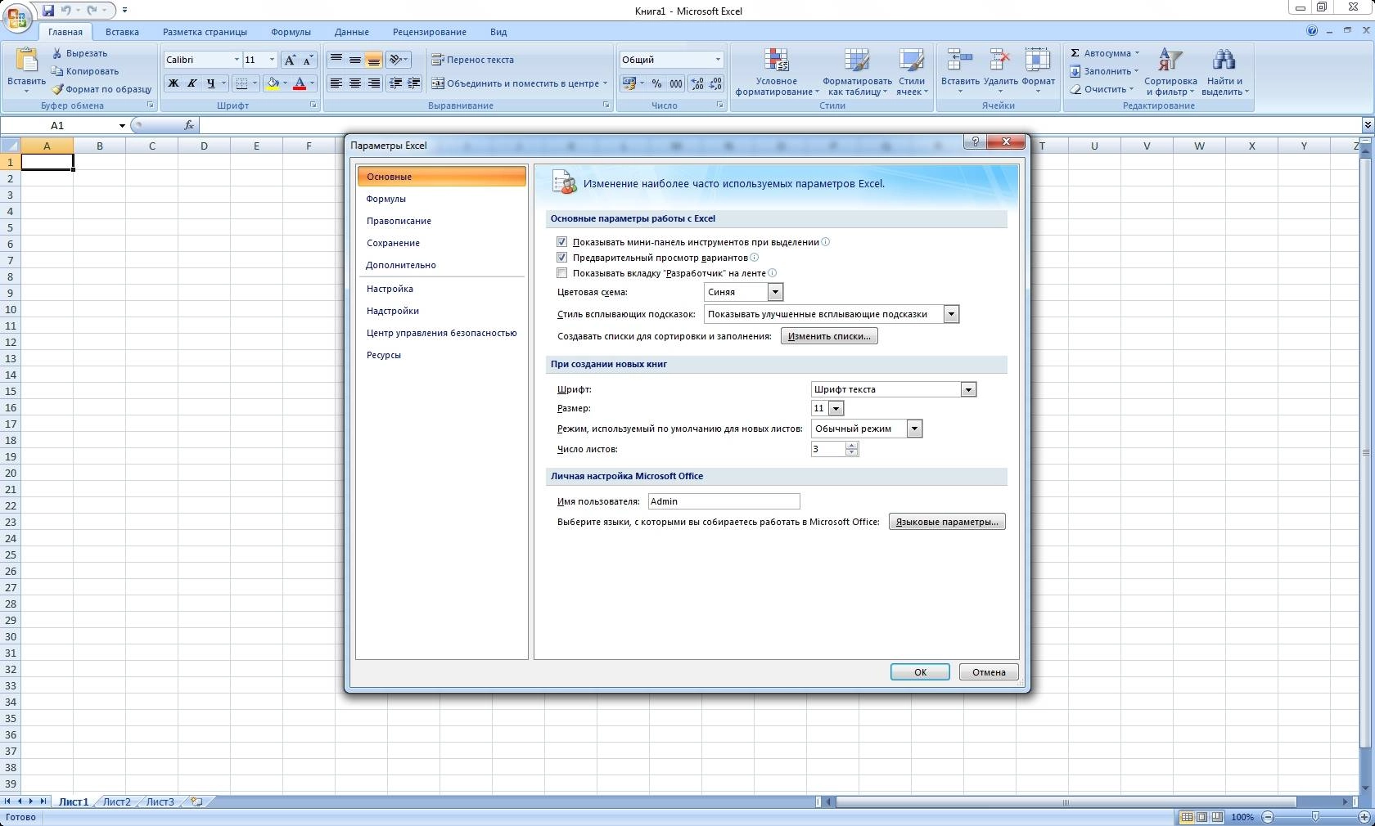Click the insert function fx icon

click(189, 125)
